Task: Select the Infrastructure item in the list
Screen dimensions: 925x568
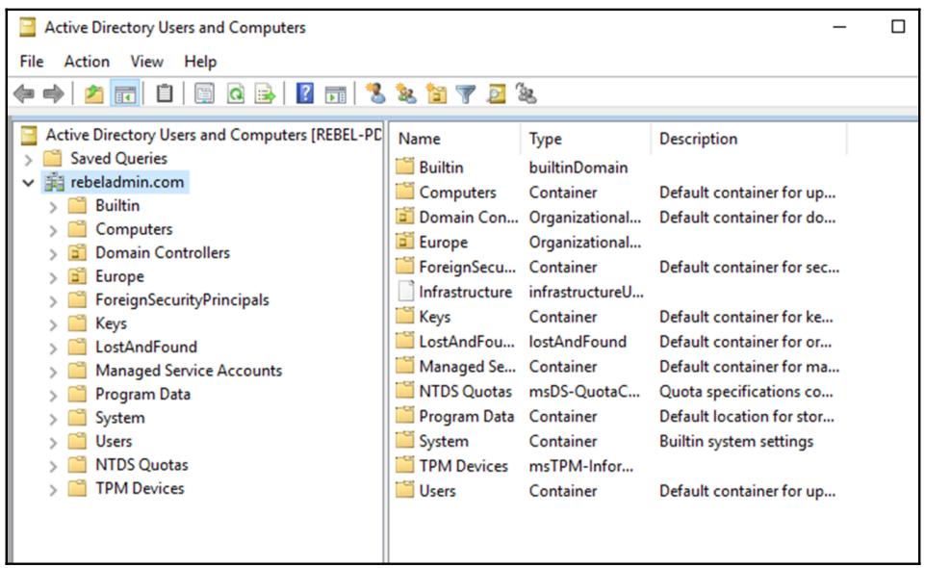Action: pos(465,292)
